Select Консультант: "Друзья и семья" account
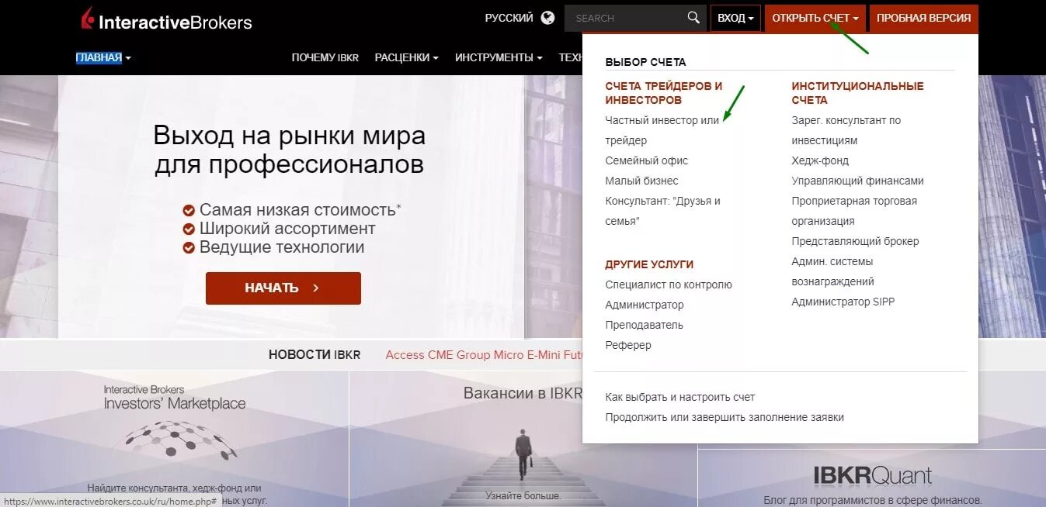 point(663,211)
